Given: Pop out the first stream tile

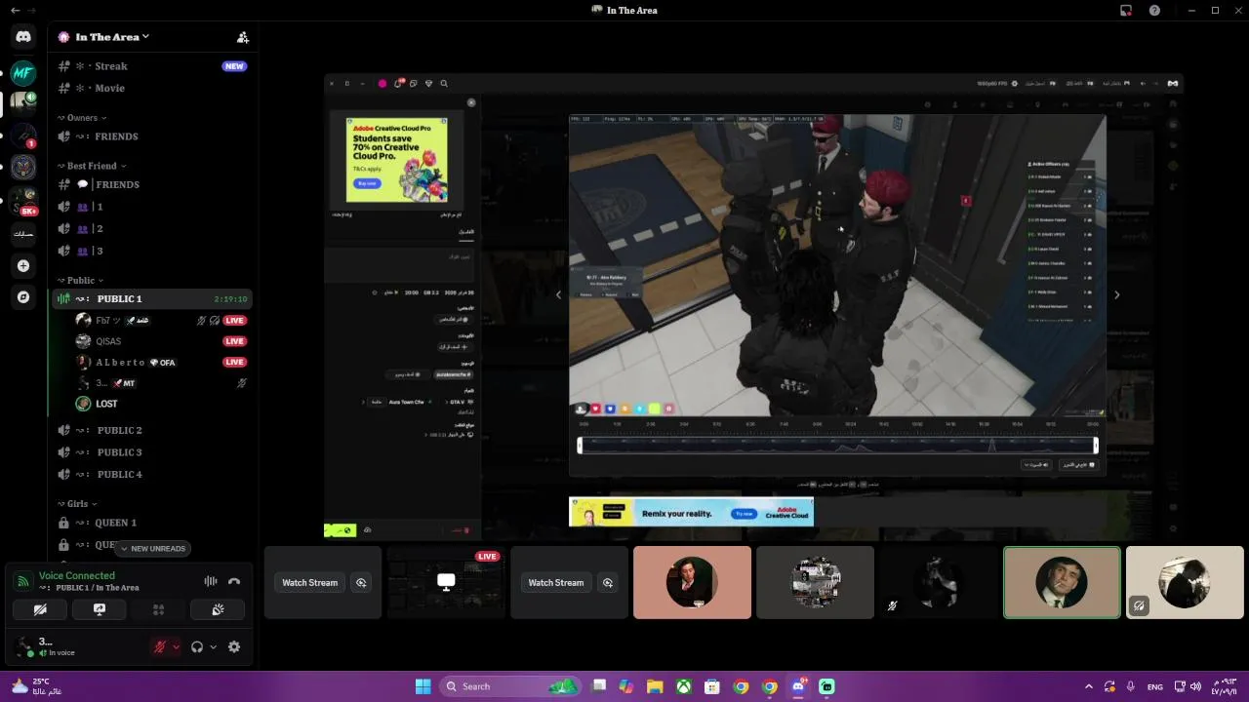Looking at the screenshot, I should pos(361,582).
